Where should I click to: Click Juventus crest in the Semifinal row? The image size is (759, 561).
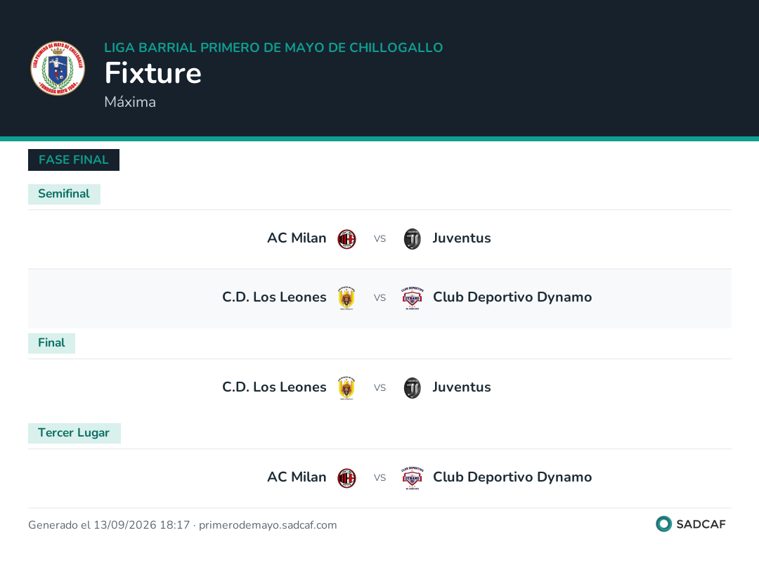413,238
